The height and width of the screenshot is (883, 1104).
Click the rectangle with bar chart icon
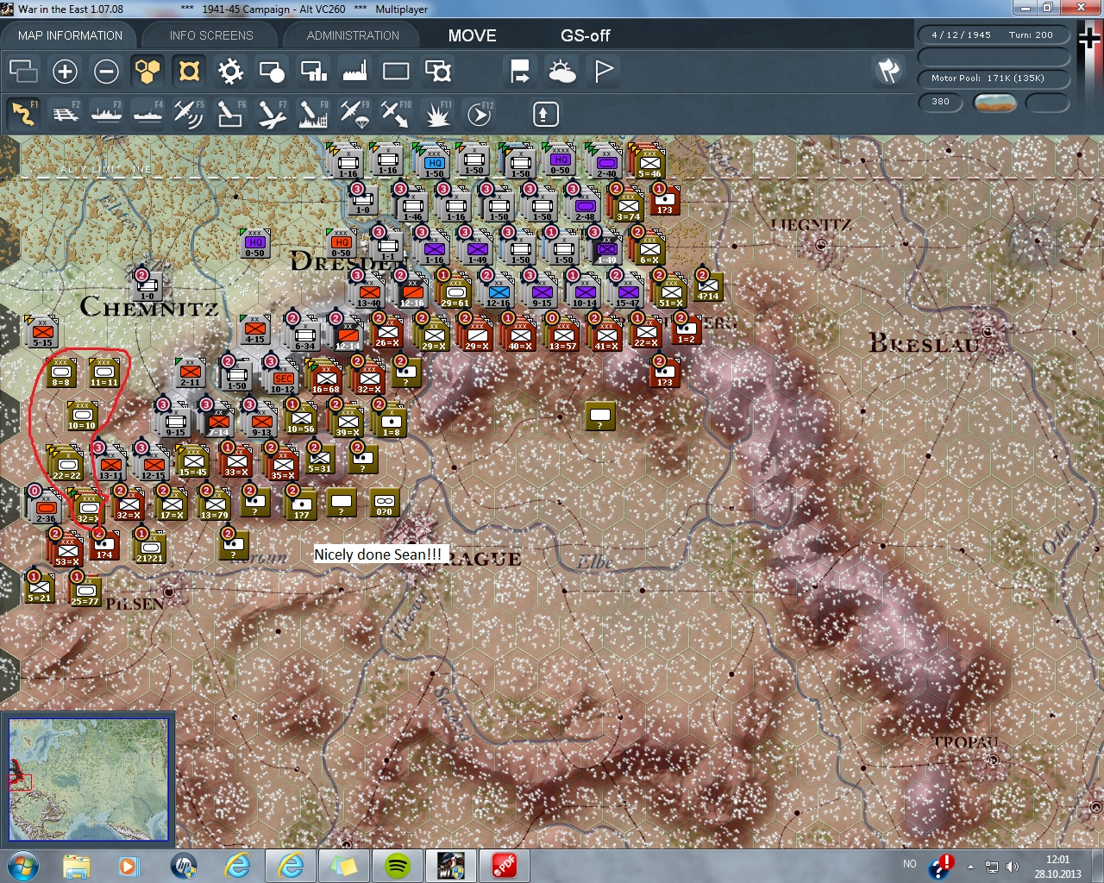[x=313, y=71]
